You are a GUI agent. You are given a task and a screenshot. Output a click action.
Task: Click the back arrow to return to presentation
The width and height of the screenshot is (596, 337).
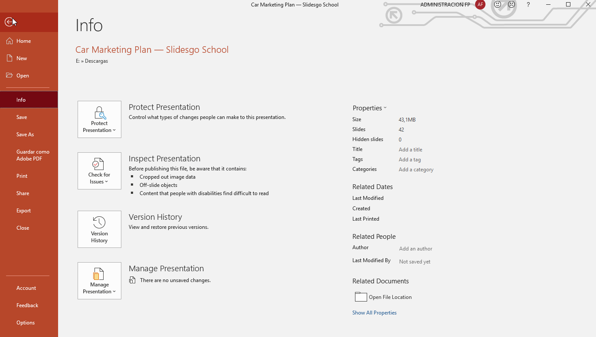(x=9, y=22)
